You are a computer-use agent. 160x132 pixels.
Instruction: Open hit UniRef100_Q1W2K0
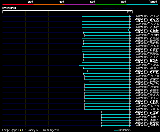(146, 65)
